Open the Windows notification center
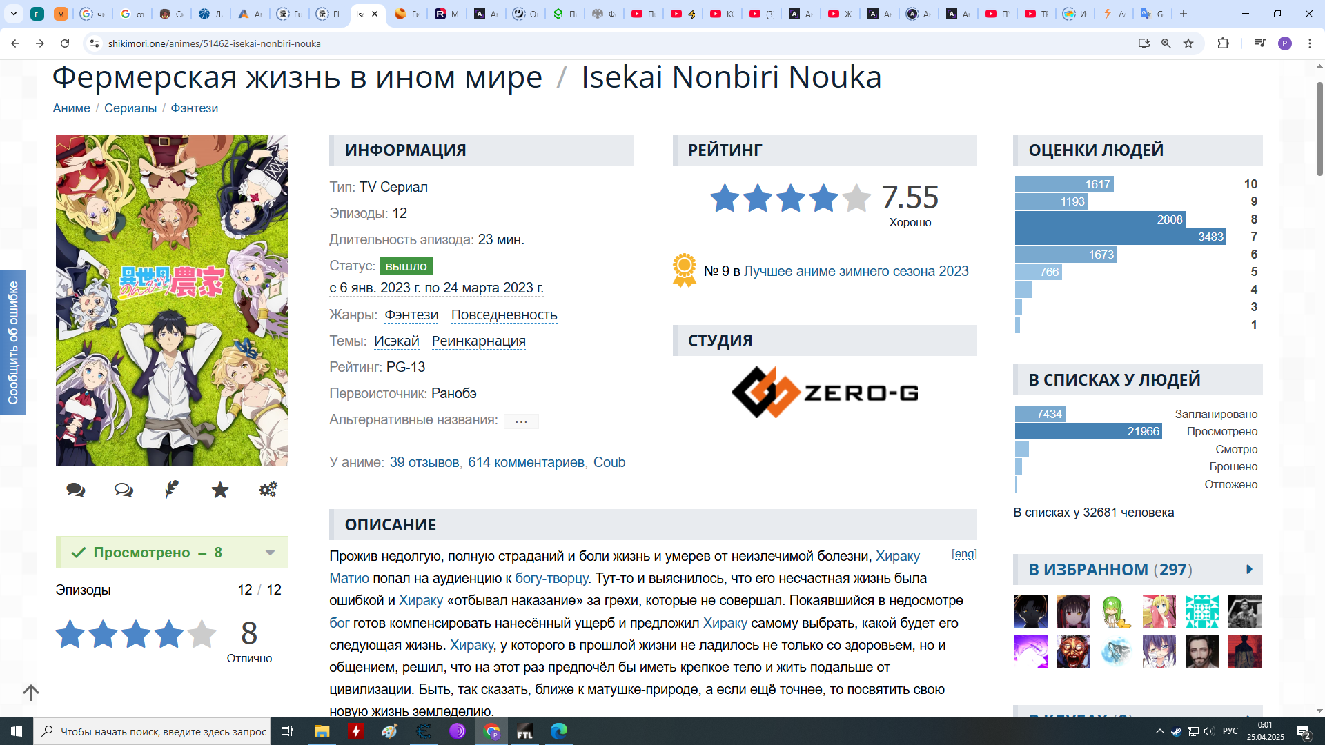This screenshot has height=745, width=1325. coord(1304,732)
